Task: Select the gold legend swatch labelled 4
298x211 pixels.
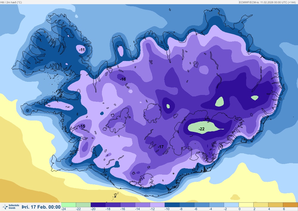Action: (x=276, y=205)
